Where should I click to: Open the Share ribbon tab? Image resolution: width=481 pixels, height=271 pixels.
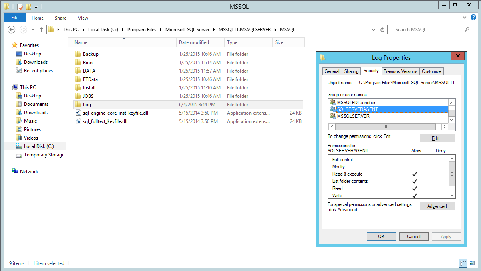60,18
